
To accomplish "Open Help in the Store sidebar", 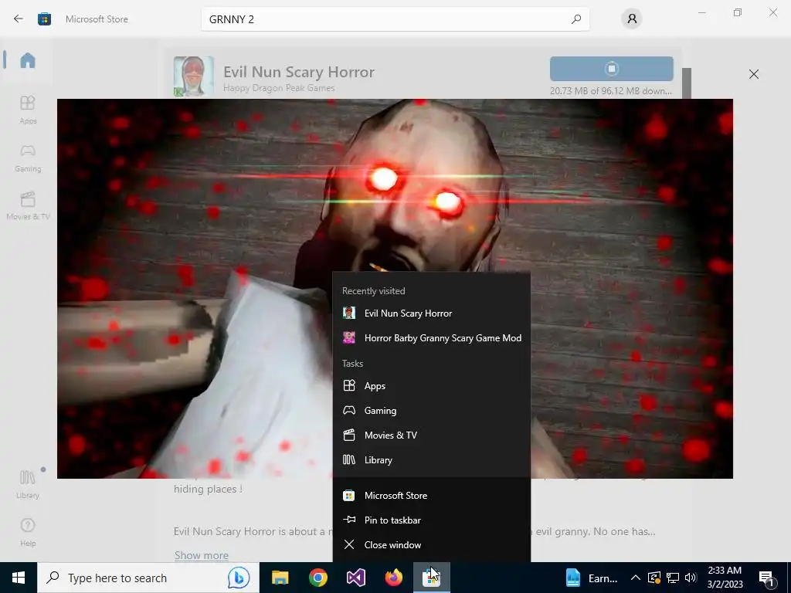I will (28, 532).
